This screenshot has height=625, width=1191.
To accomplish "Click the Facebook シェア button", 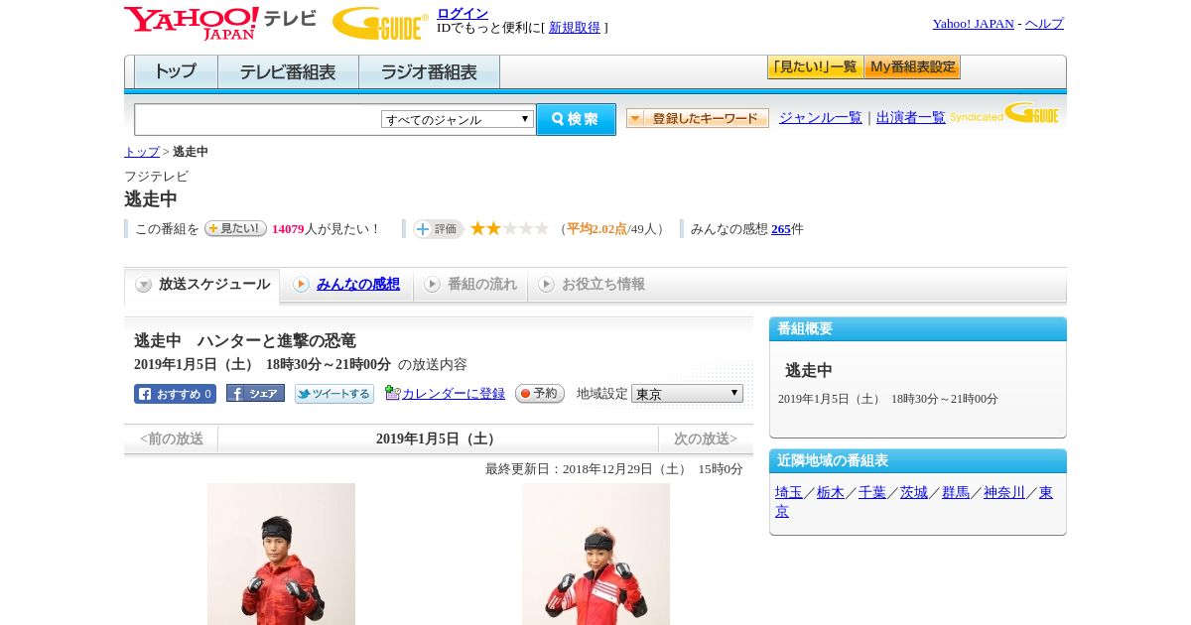I will (x=255, y=393).
